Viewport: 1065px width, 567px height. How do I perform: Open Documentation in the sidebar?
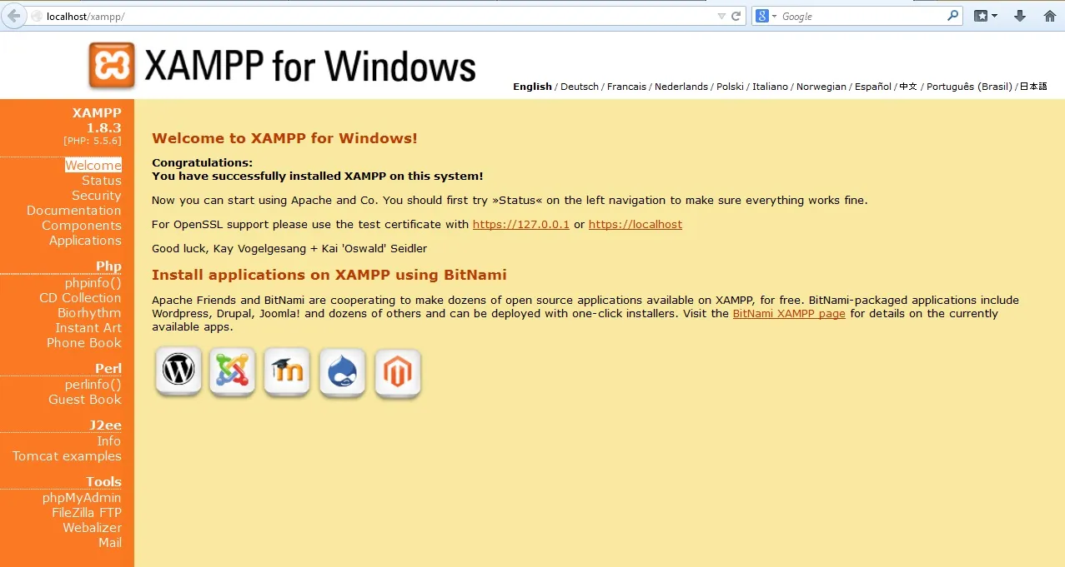74,211
